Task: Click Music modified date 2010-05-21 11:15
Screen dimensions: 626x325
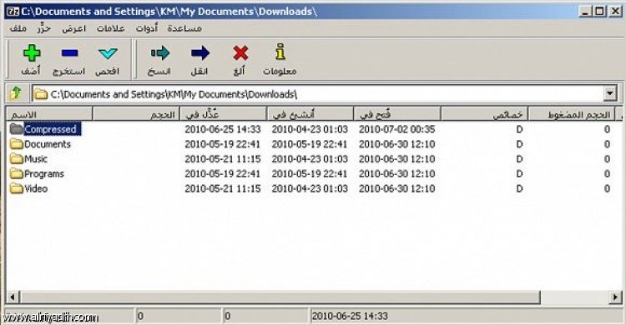Action: (x=223, y=158)
